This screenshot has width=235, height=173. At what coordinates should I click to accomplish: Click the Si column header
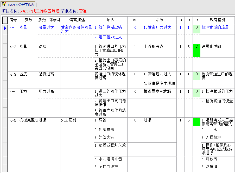pos(180,20)
